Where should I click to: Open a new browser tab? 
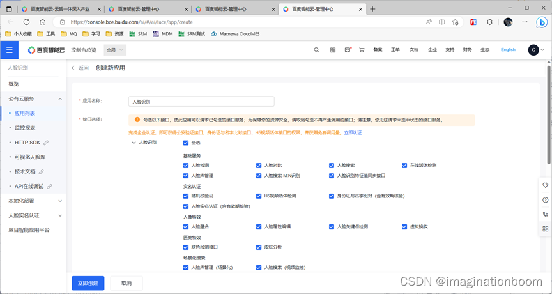373,9
